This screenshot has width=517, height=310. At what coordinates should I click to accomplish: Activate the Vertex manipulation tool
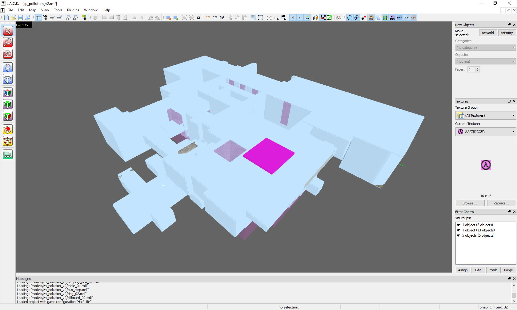click(8, 141)
